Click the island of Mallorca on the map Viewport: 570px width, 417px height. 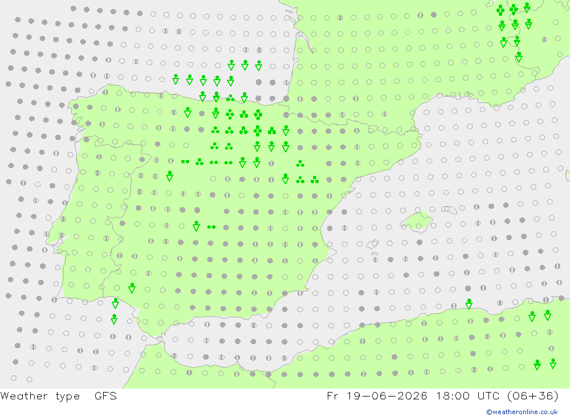click(417, 221)
